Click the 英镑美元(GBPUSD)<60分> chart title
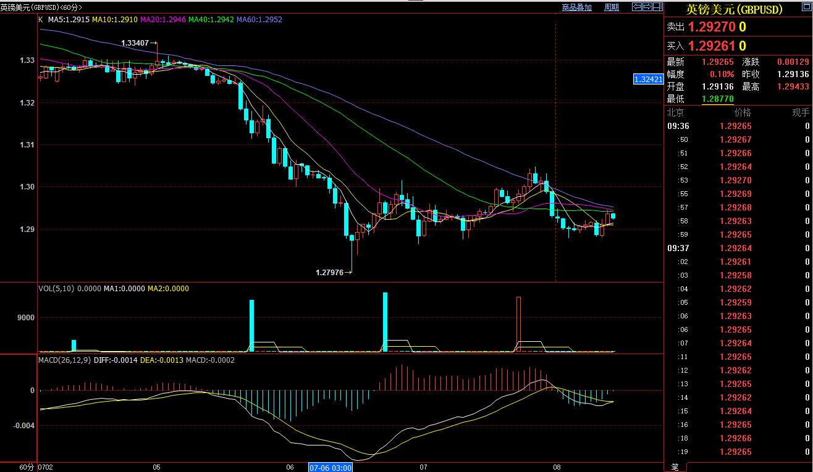This screenshot has height=472, width=813. [x=41, y=7]
